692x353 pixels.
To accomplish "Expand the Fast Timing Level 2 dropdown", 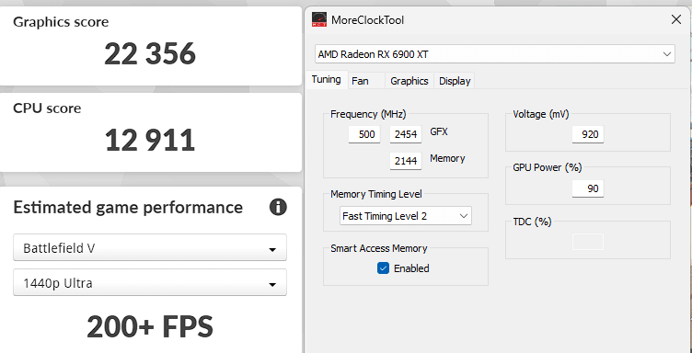I will (x=405, y=216).
